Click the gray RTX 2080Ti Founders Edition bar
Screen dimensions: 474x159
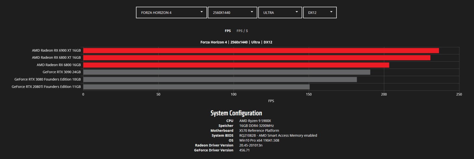click(196, 87)
